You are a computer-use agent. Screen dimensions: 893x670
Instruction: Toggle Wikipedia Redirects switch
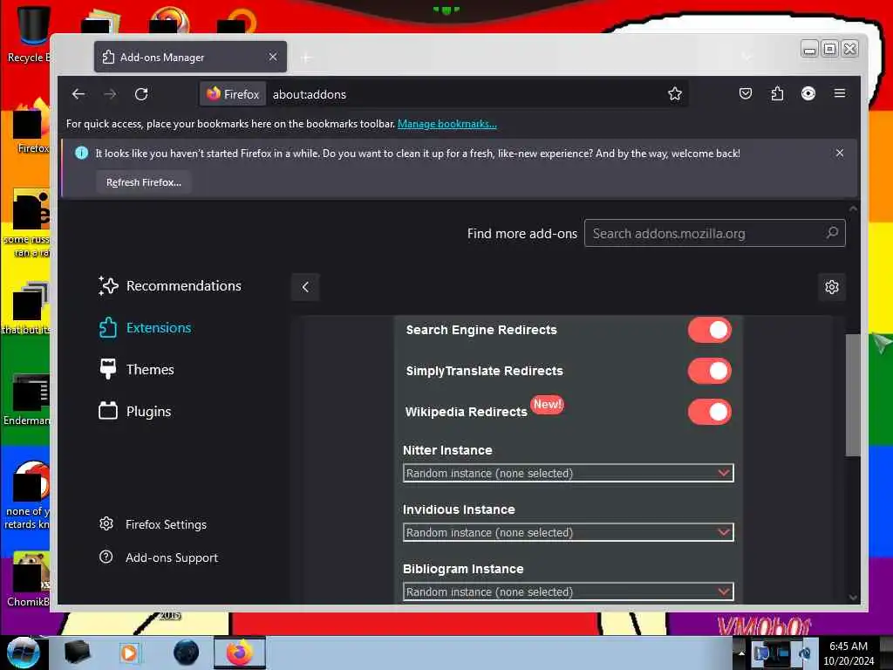pos(710,412)
